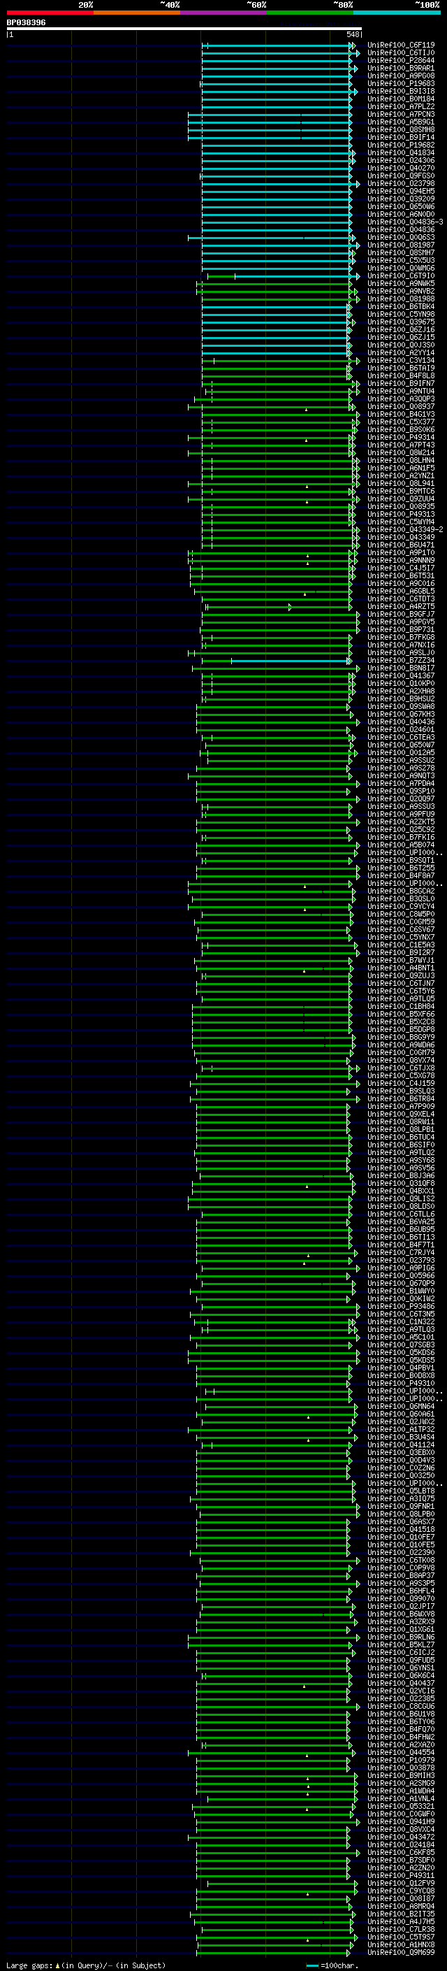Image resolution: width=447 pixels, height=1971 pixels.
Task: Select the UniRef100_C4J5I7 label
Action: pyautogui.click(x=401, y=568)
